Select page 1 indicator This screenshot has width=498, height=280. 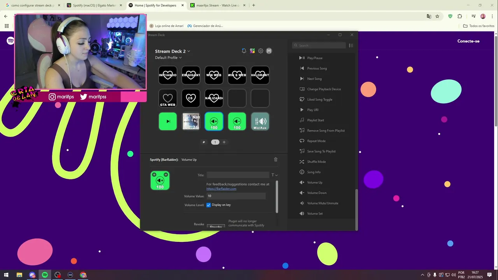point(215,142)
